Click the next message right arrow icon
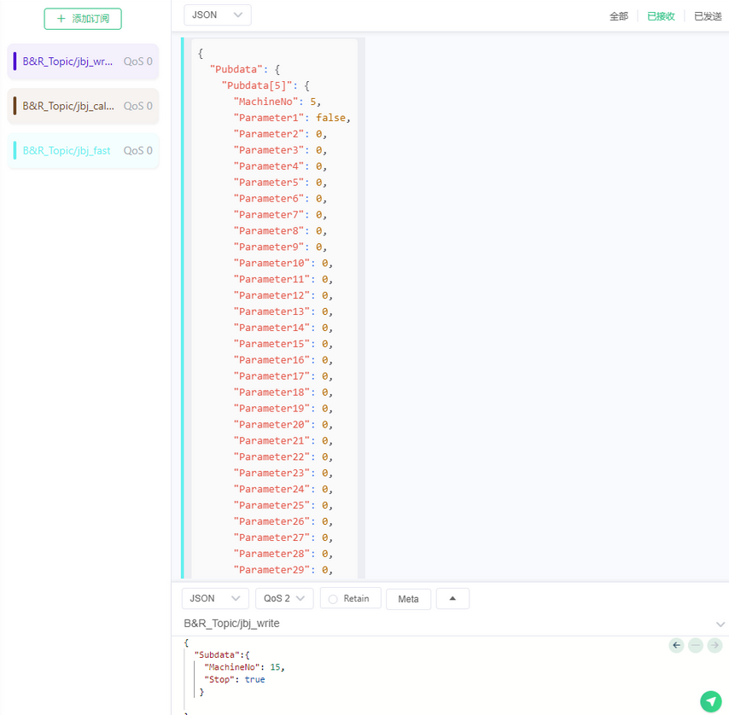Image resolution: width=729 pixels, height=715 pixels. [714, 646]
